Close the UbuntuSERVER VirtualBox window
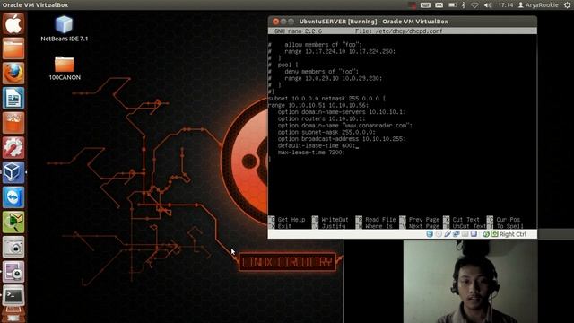The width and height of the screenshot is (574, 323). (x=275, y=22)
